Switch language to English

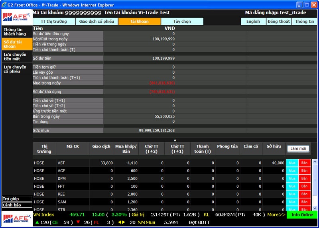253,22
